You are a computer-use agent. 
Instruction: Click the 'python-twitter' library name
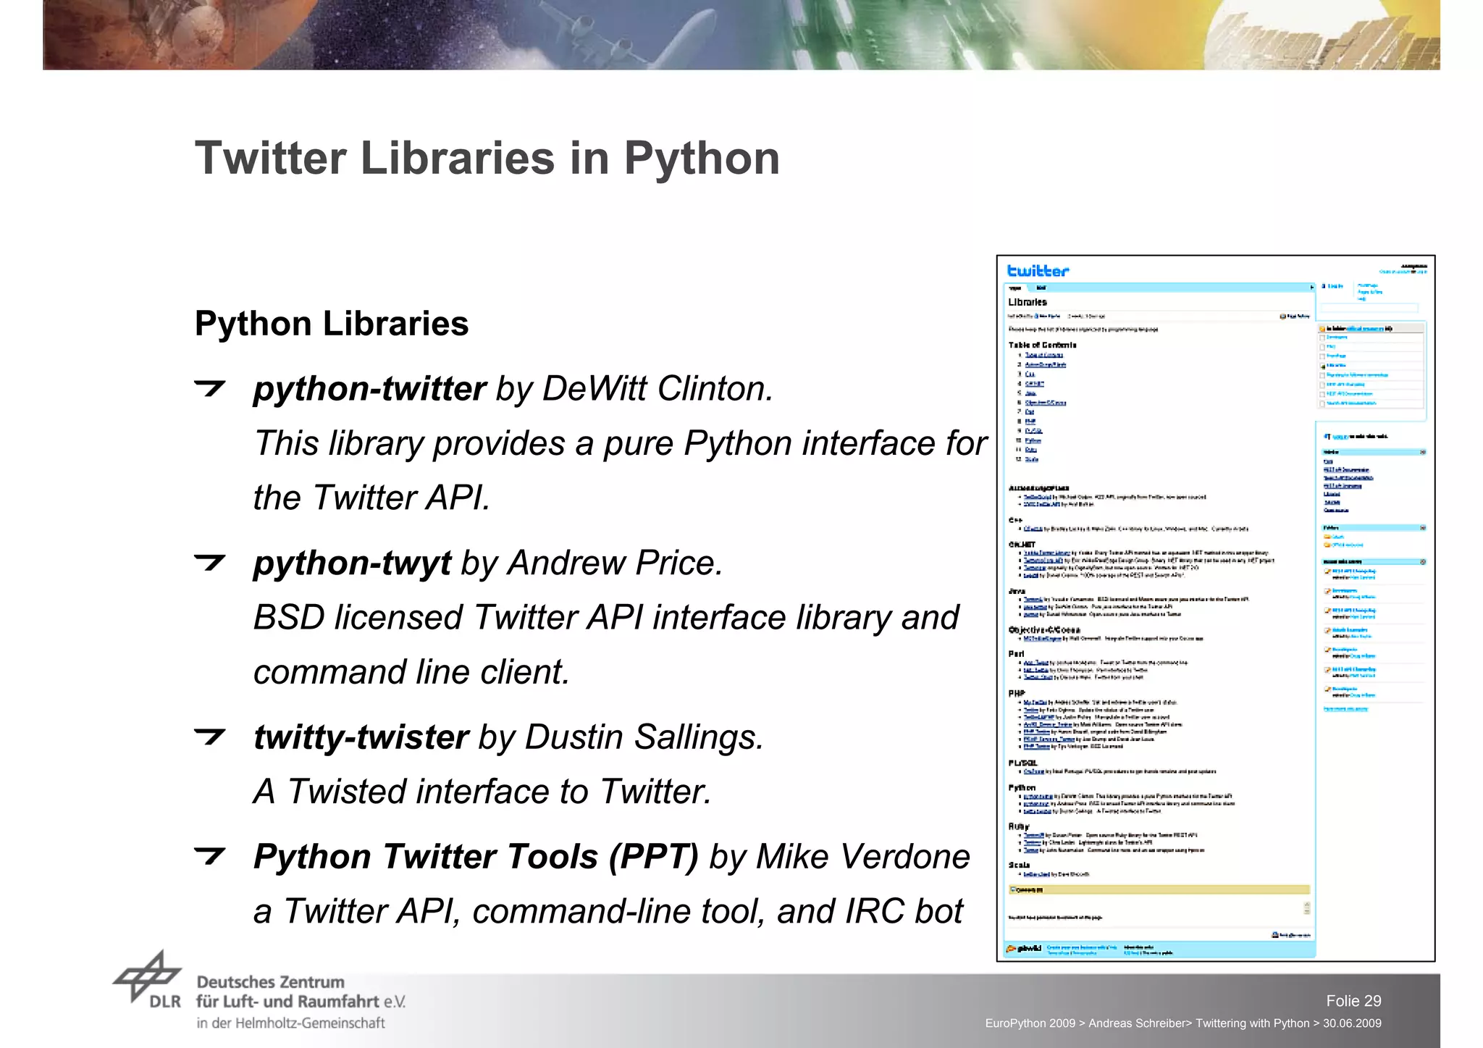[x=369, y=389]
